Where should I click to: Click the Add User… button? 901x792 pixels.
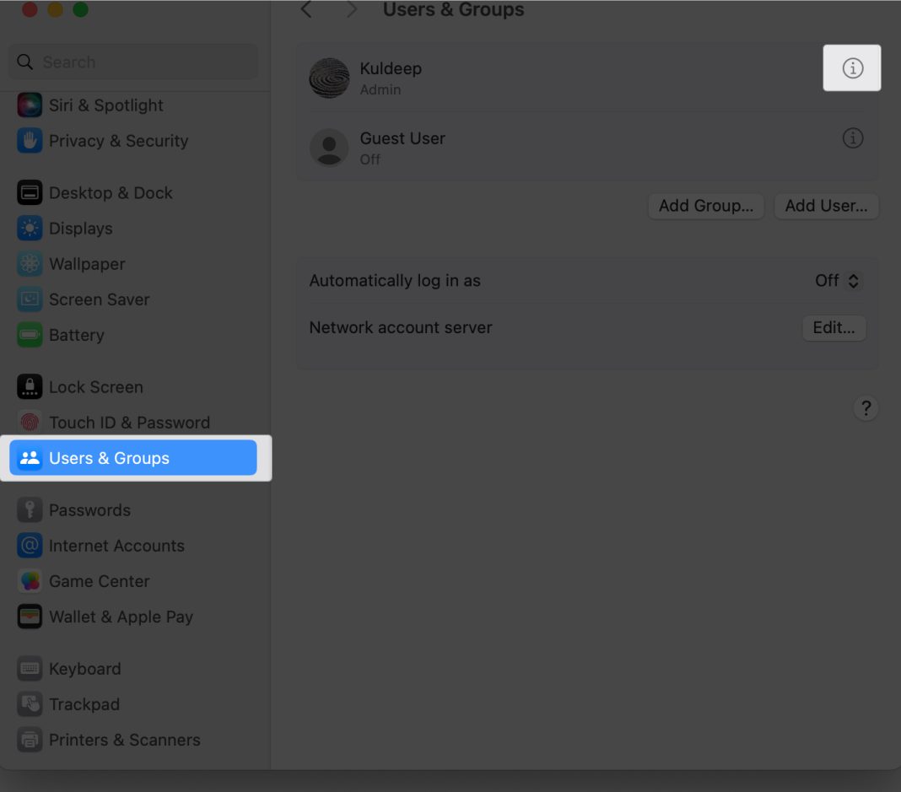click(x=826, y=207)
